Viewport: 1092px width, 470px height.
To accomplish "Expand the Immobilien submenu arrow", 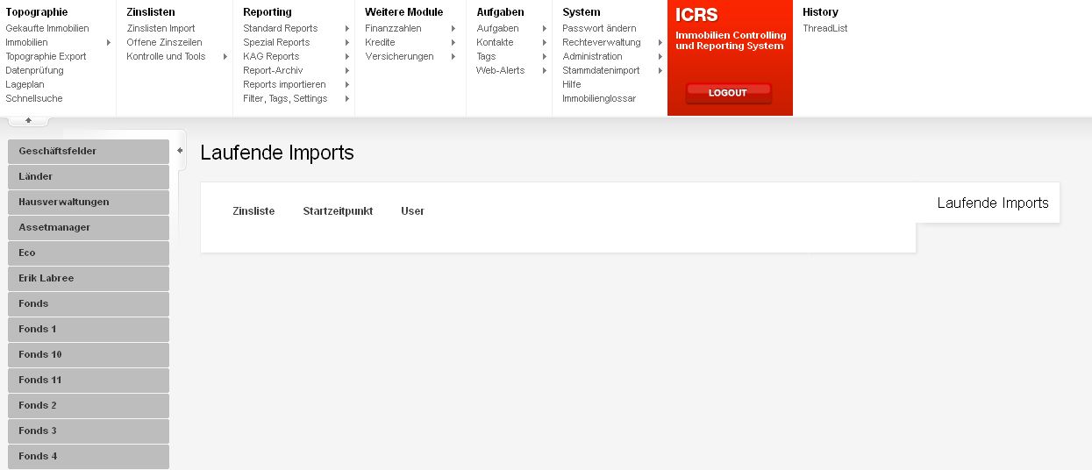I will pos(109,42).
